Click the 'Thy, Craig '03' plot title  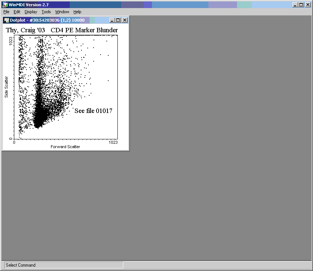(25, 30)
